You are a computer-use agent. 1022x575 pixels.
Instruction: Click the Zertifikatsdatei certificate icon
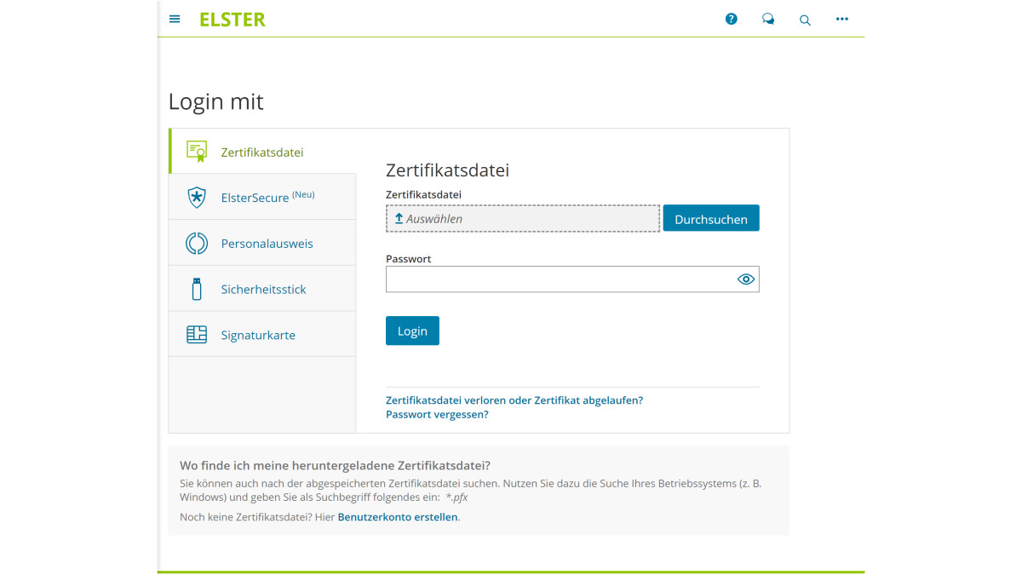point(197,152)
